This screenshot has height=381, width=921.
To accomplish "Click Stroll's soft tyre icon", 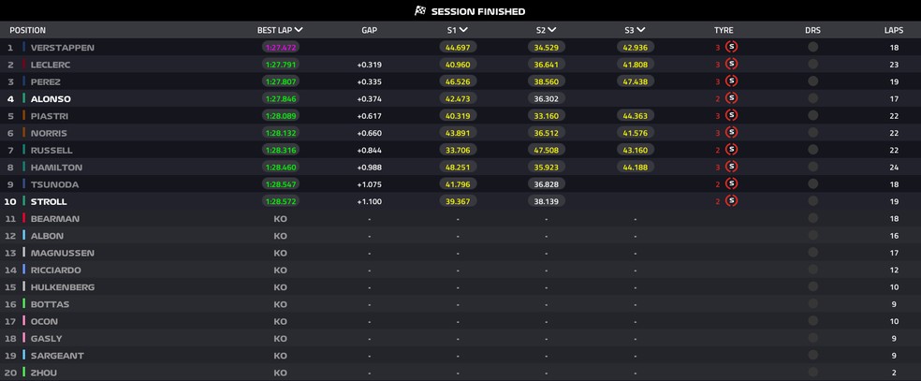I will tap(731, 200).
